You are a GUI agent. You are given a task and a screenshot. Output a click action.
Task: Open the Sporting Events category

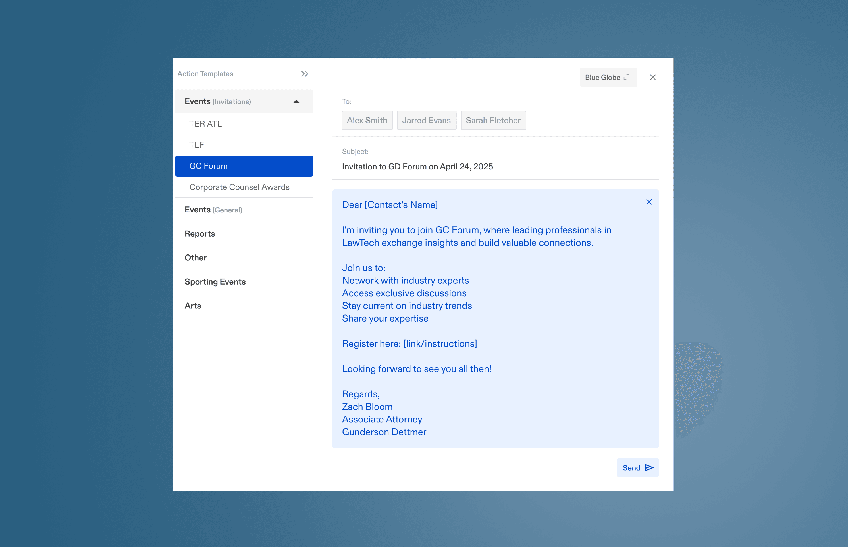215,282
